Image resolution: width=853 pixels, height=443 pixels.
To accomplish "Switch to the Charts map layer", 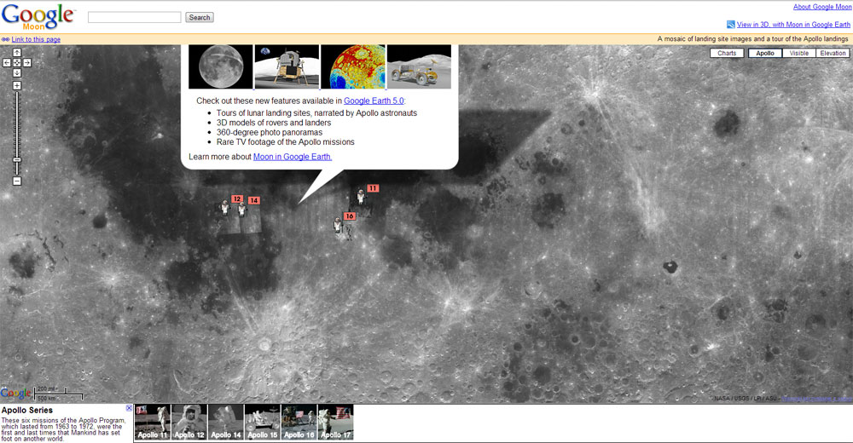I will (x=727, y=54).
